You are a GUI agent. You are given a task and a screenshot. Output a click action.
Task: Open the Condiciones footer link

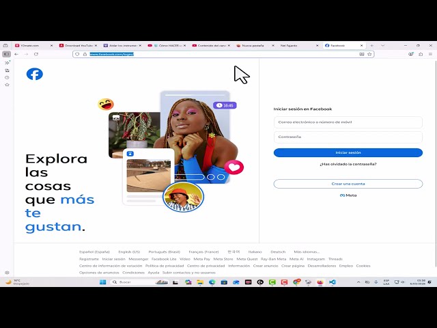coord(133,273)
